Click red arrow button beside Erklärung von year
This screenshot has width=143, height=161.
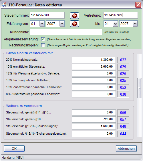click(74, 24)
